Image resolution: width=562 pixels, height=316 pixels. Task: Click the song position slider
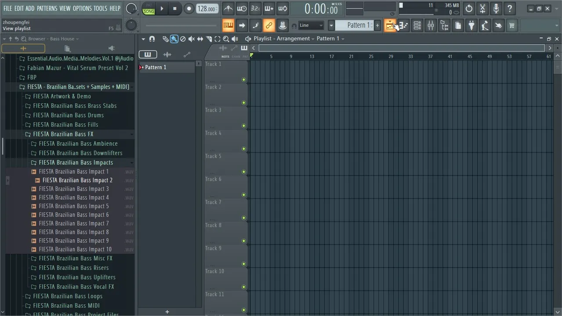click(x=182, y=25)
